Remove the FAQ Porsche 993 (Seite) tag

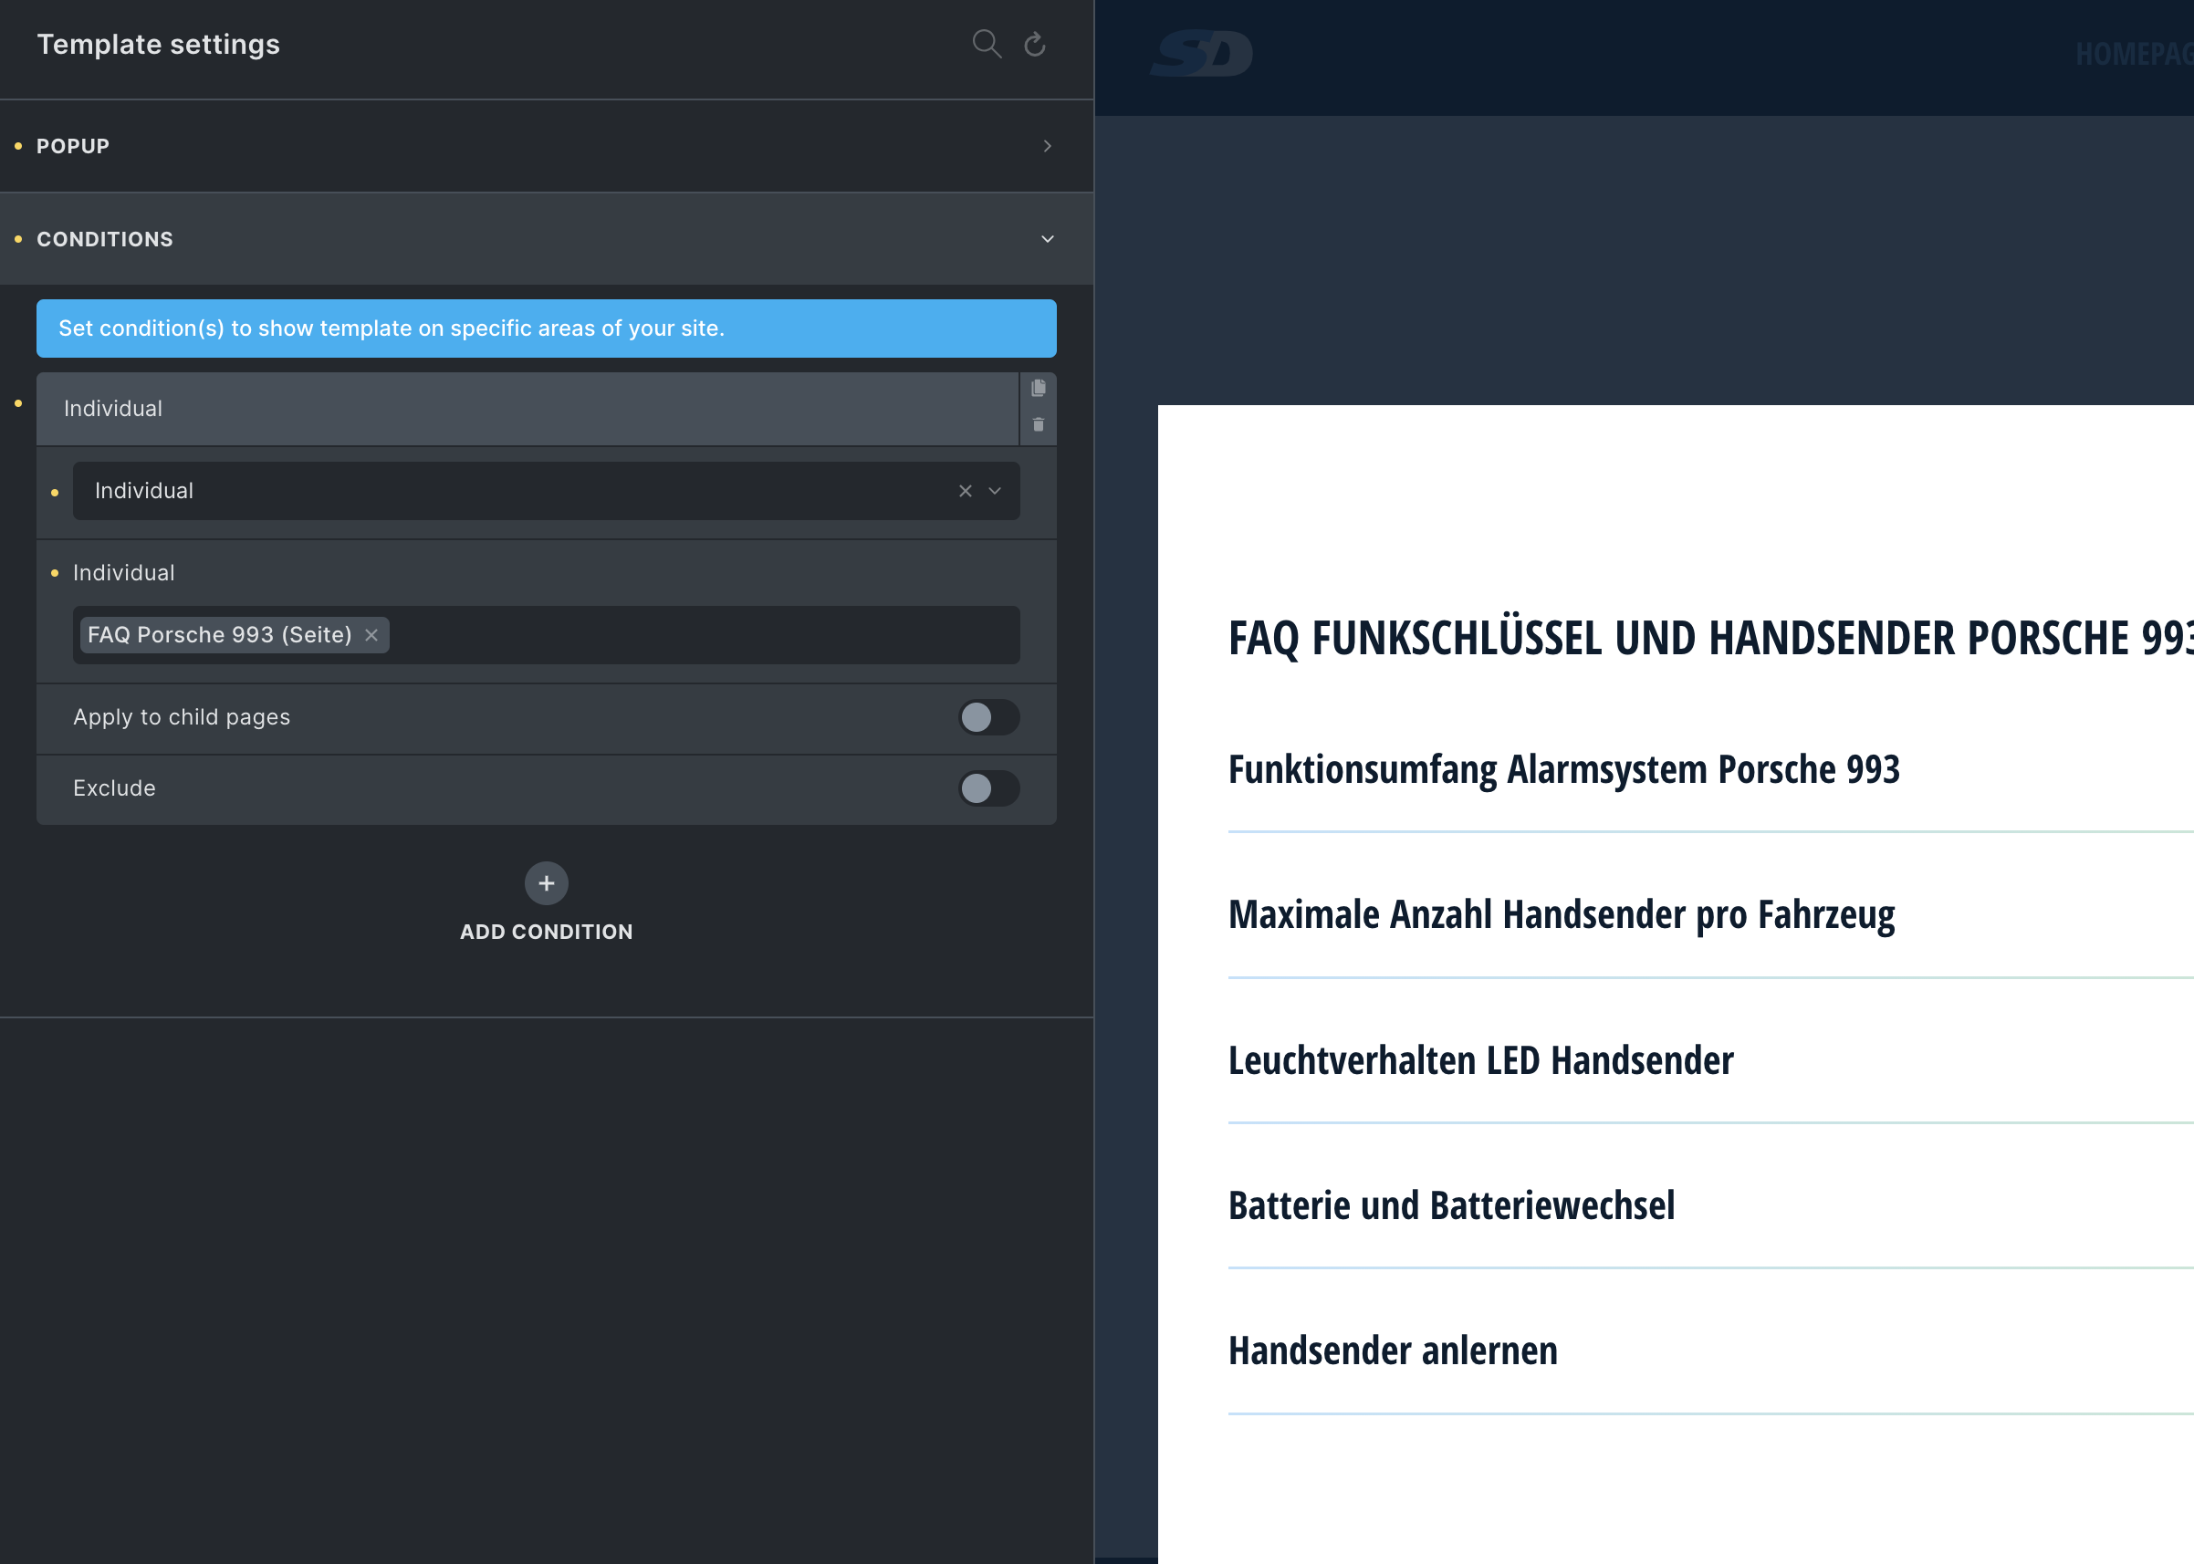pyautogui.click(x=371, y=635)
